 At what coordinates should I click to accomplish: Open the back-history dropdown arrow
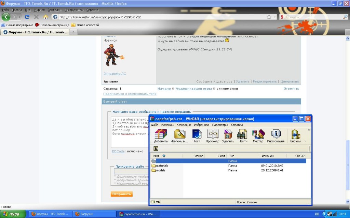(19, 17)
